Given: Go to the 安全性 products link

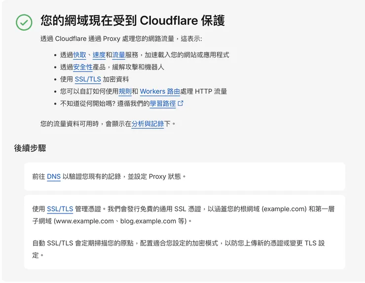Looking at the screenshot, I should pyautogui.click(x=83, y=67).
